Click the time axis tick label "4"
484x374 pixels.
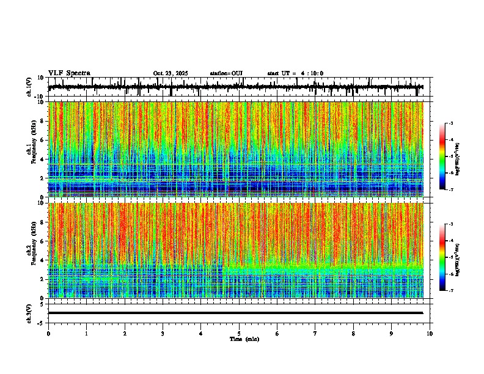[x=200, y=334]
